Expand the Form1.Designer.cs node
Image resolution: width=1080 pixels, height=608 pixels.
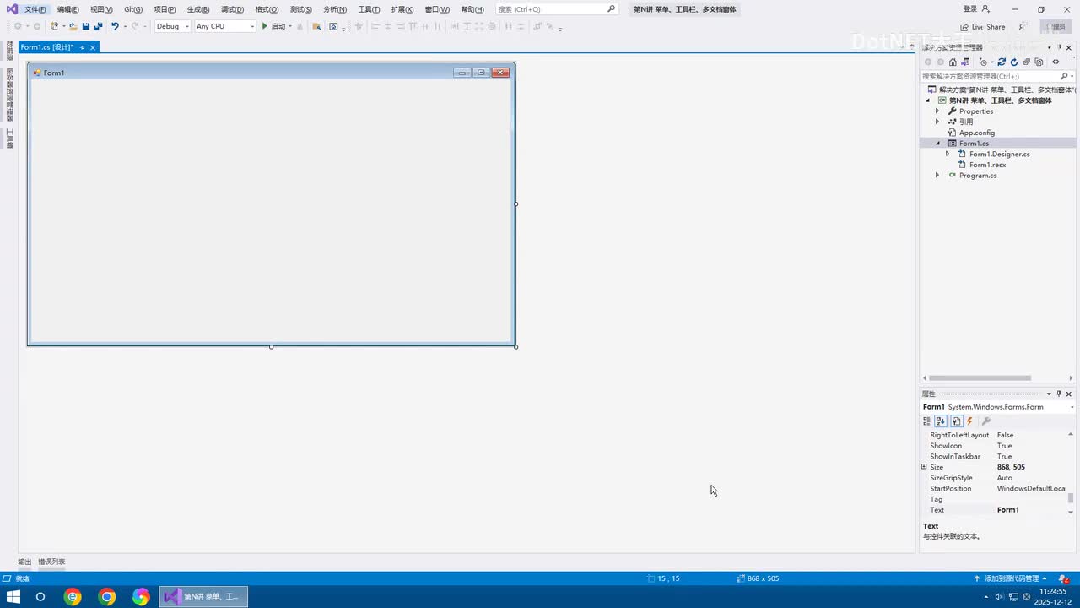947,154
